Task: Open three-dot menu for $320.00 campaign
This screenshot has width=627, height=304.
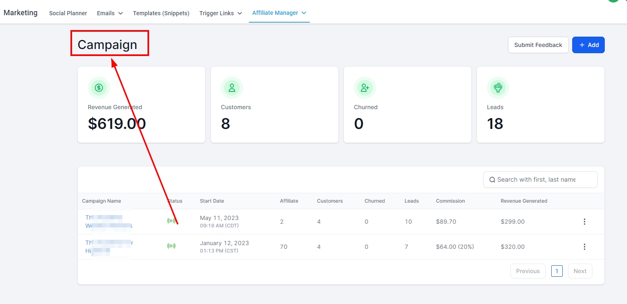Action: tap(584, 247)
